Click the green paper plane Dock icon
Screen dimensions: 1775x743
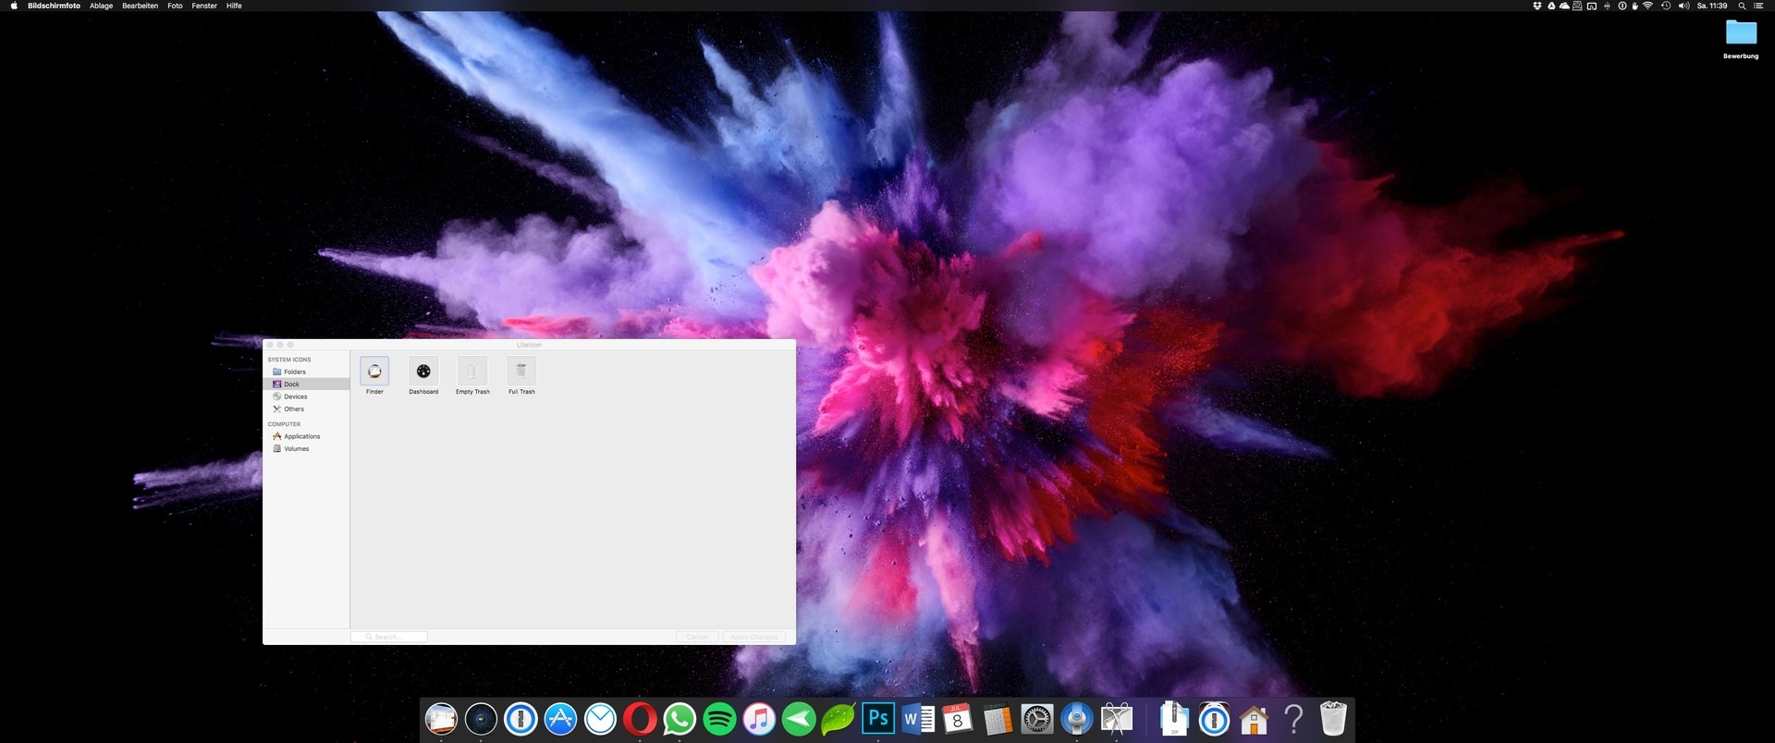(799, 719)
